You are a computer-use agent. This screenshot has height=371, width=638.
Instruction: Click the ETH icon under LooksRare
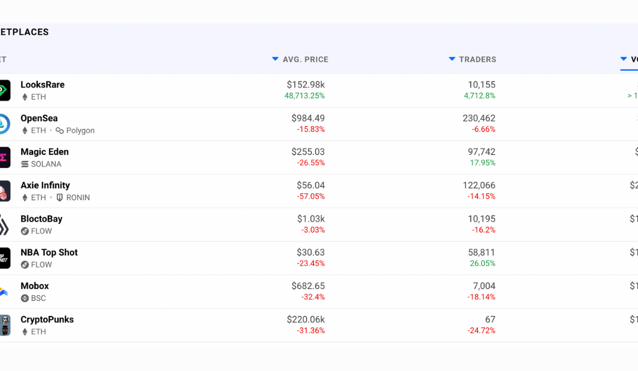tap(25, 97)
